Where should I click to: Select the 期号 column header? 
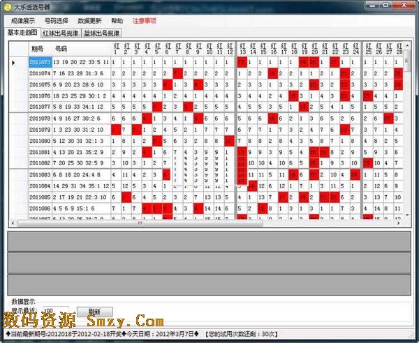pos(41,49)
